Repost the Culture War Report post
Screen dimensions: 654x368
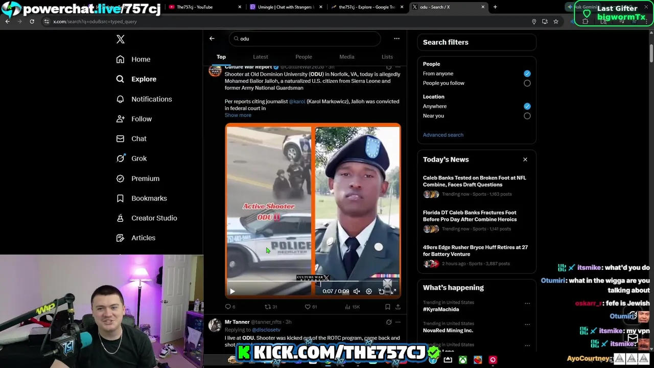270,307
